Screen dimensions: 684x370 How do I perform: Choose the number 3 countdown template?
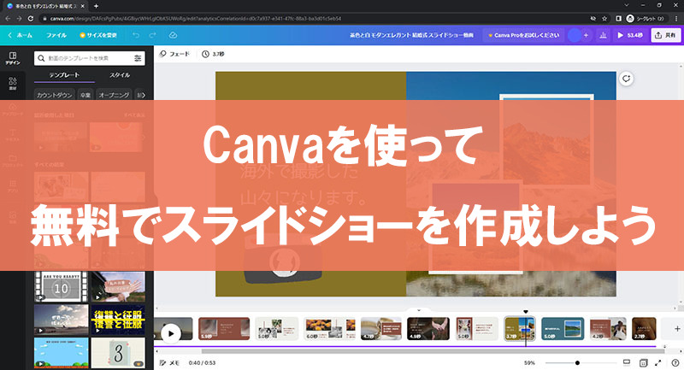click(118, 353)
